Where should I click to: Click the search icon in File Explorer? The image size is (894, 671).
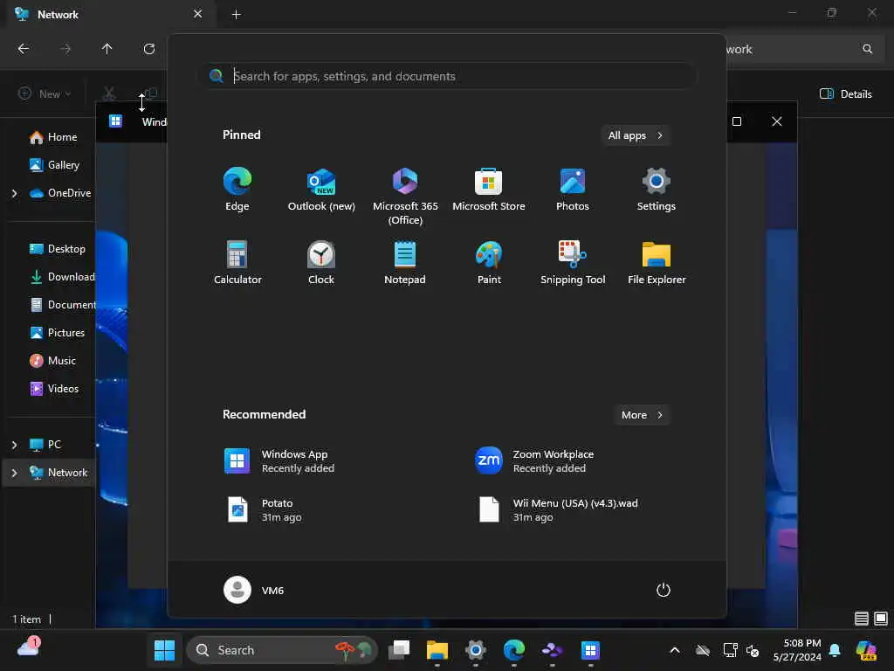click(x=867, y=49)
